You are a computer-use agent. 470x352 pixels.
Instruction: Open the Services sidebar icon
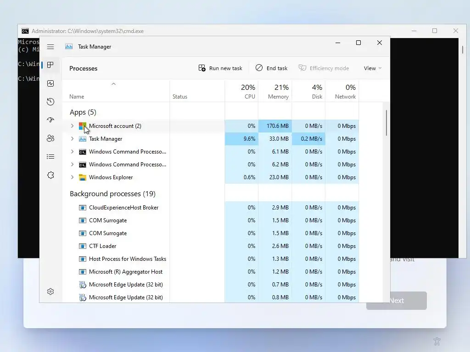50,175
